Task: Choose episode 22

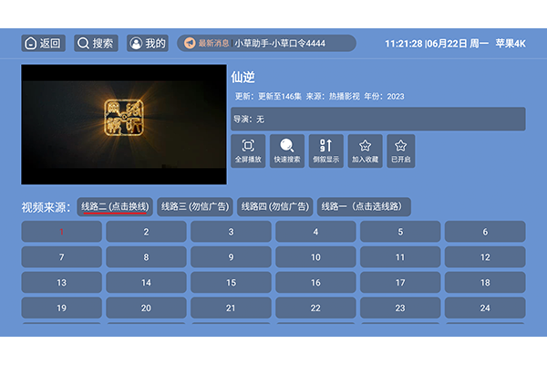Action: click(315, 308)
